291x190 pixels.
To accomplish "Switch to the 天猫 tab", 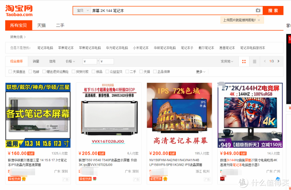I will (42, 25).
